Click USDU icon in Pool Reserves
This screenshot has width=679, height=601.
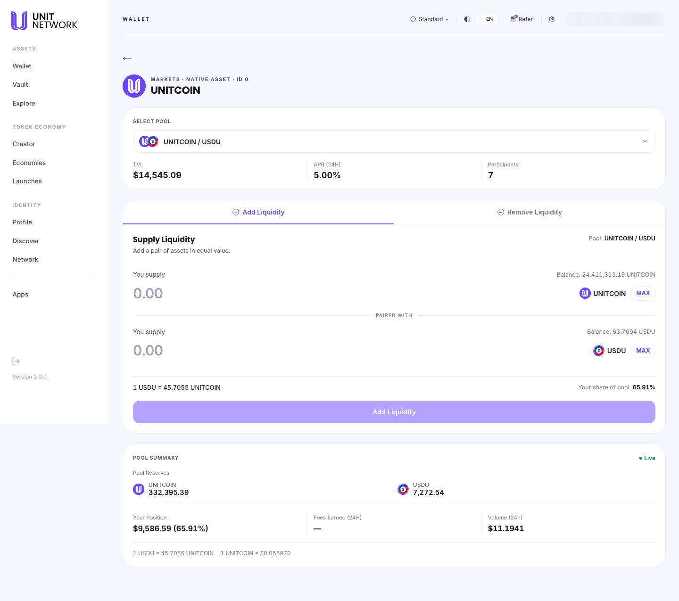(403, 489)
